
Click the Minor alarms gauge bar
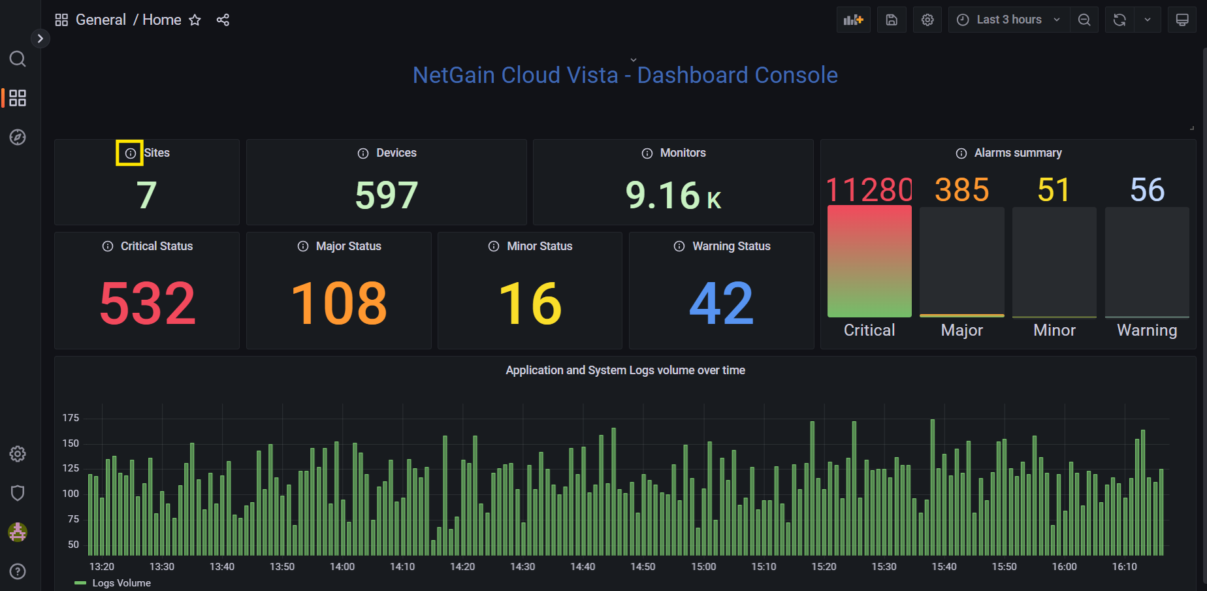(x=1054, y=262)
